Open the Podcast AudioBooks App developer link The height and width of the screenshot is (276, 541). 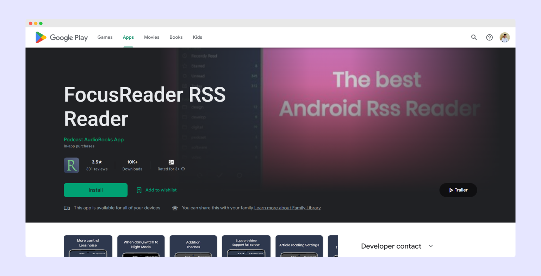point(94,140)
